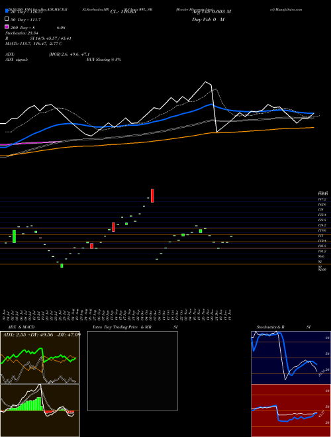Click the green candle at the lowest price
Viewport: 331px width, 437px height.
point(62,266)
